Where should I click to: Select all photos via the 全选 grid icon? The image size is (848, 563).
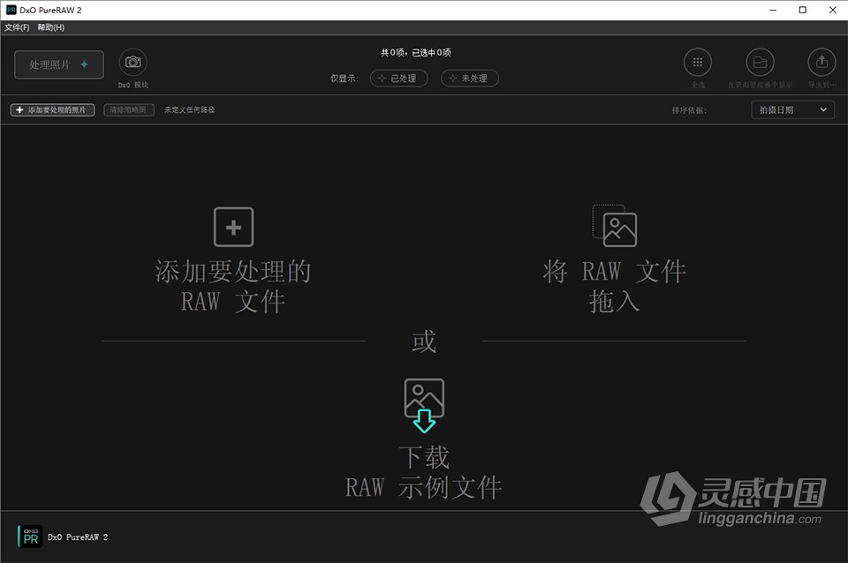[x=698, y=62]
